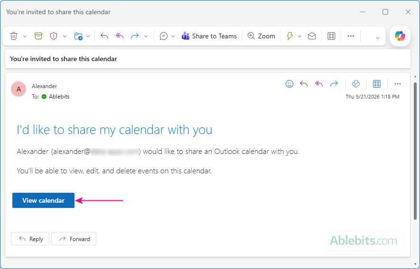The height and width of the screenshot is (269, 420).
Task: Click the toolbar Reply arrow
Action: click(x=104, y=36)
